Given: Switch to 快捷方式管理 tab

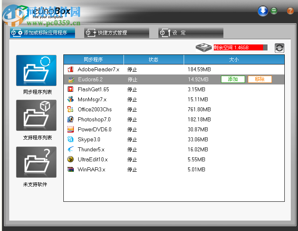Looking at the screenshot, I should 116,33.
